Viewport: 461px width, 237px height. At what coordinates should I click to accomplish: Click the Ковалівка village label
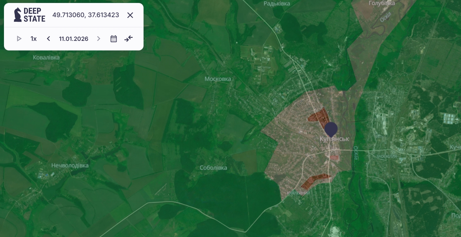coord(46,58)
